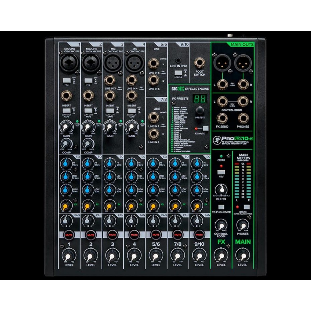Click the LINE IN 3 jack
The height and width of the screenshot is (311, 311).
pos(110,80)
